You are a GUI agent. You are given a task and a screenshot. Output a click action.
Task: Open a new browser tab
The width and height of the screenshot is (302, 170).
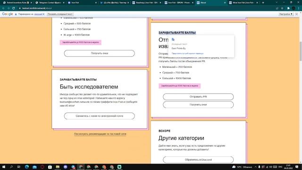[263, 3]
